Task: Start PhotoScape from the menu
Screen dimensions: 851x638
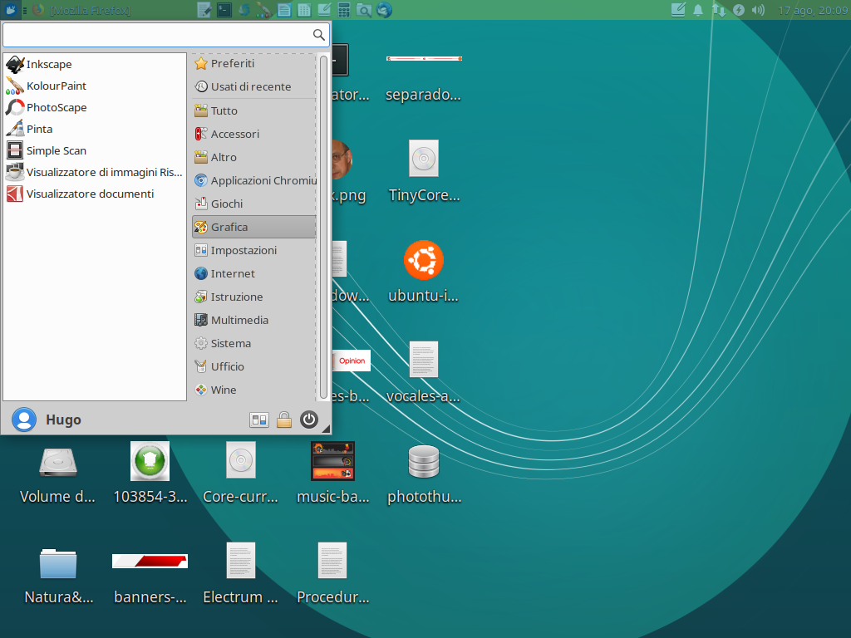Action: pos(95,107)
